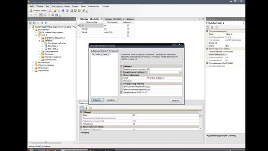Click the Test_0 database icon in tree
Screen dimensions: 268x151
[39, 35]
